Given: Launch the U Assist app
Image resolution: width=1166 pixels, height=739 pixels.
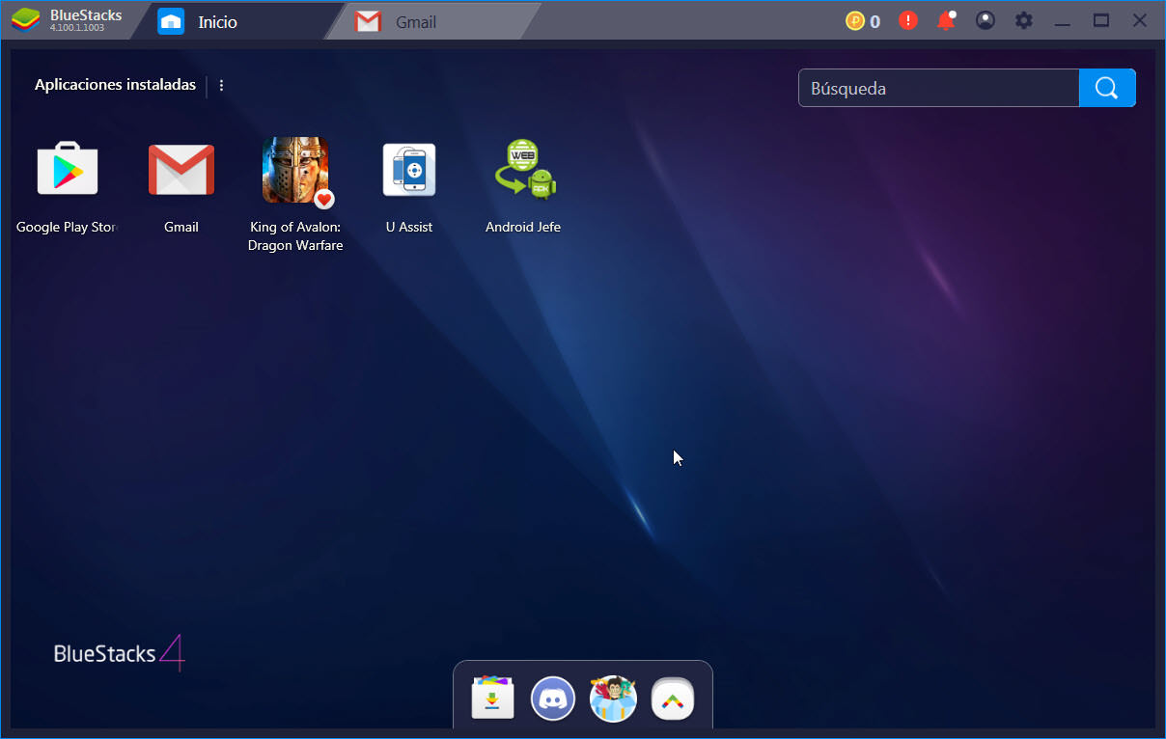Looking at the screenshot, I should click(409, 170).
